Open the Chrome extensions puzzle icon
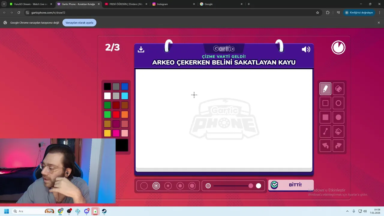Image resolution: width=384 pixels, height=216 pixels. [328, 13]
